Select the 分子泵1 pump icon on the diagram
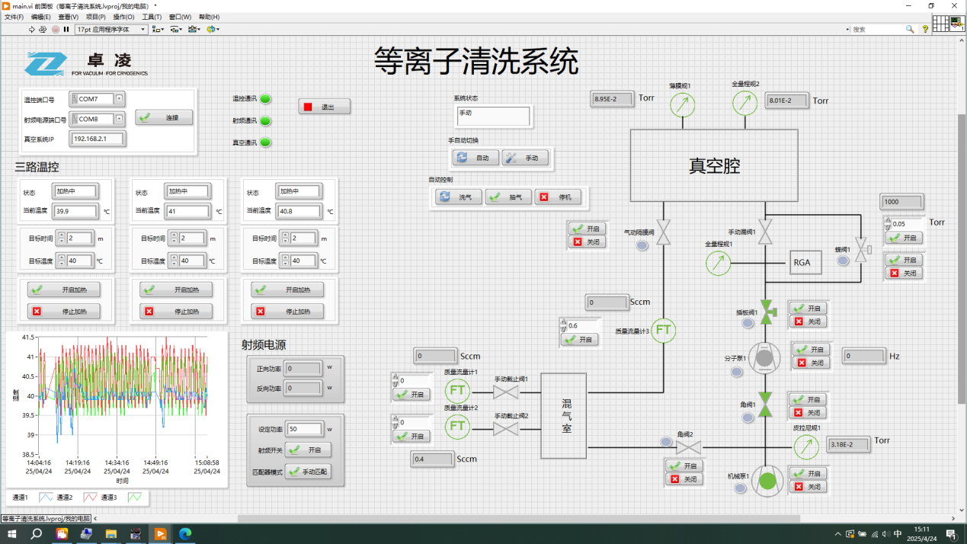Screen dimensions: 967x544 (764, 358)
